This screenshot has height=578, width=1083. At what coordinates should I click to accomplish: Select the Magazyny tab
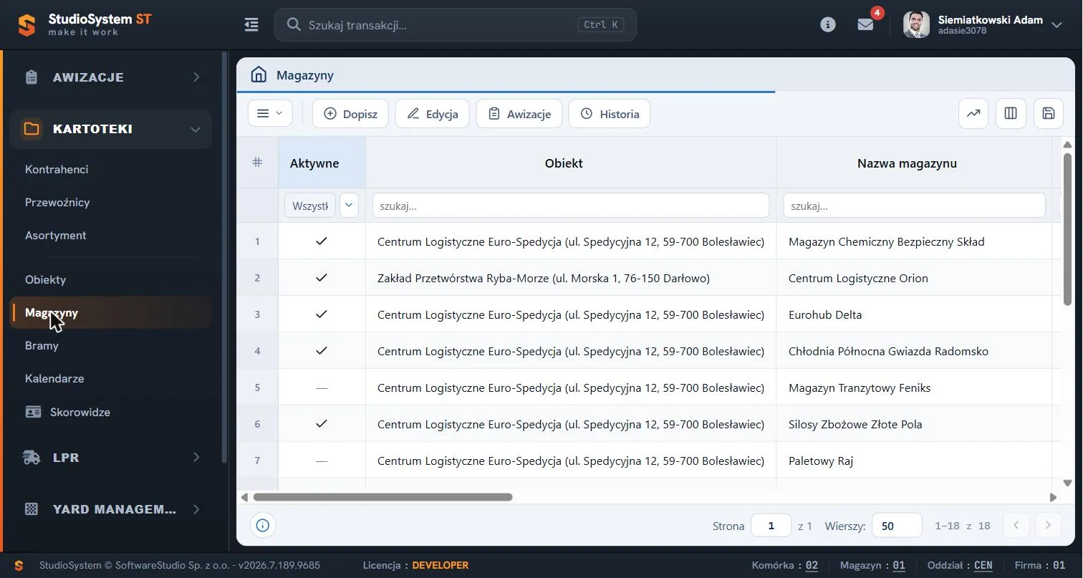(305, 75)
